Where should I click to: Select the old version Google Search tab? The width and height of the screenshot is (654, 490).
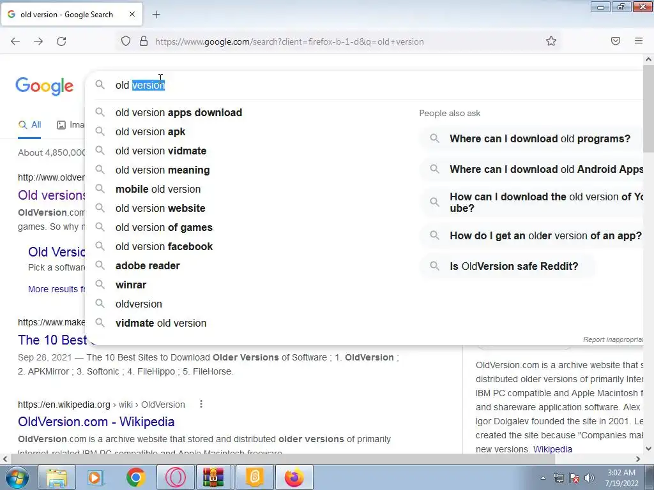[72, 14]
